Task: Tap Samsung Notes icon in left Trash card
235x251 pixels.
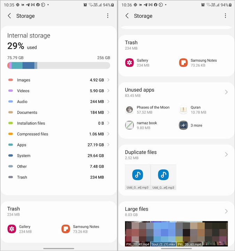Action: (66, 229)
